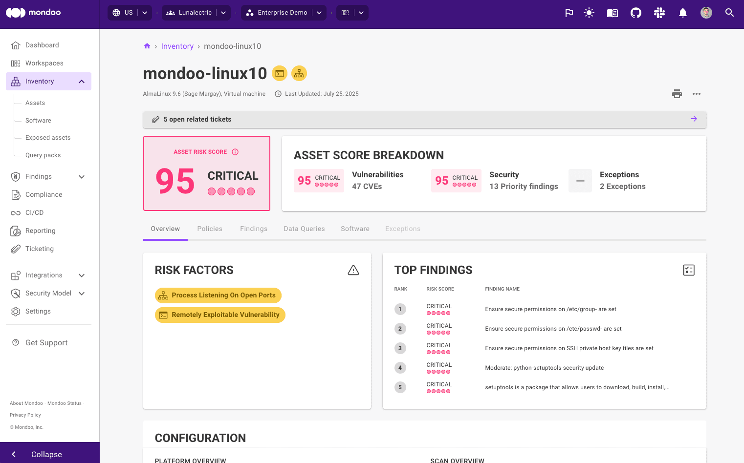Navigate to the Inventory breadcrumb link
The height and width of the screenshot is (463, 744).
(x=177, y=46)
